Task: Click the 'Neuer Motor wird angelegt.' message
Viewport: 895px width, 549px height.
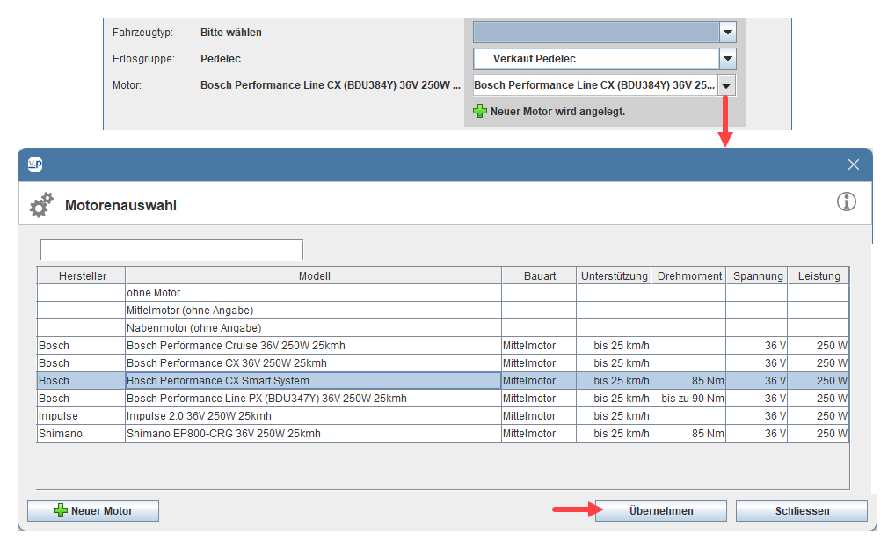Action: click(x=557, y=112)
